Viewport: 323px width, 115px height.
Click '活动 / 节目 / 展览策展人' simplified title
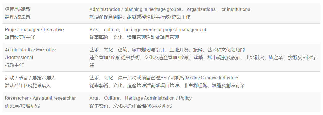click(x=30, y=78)
